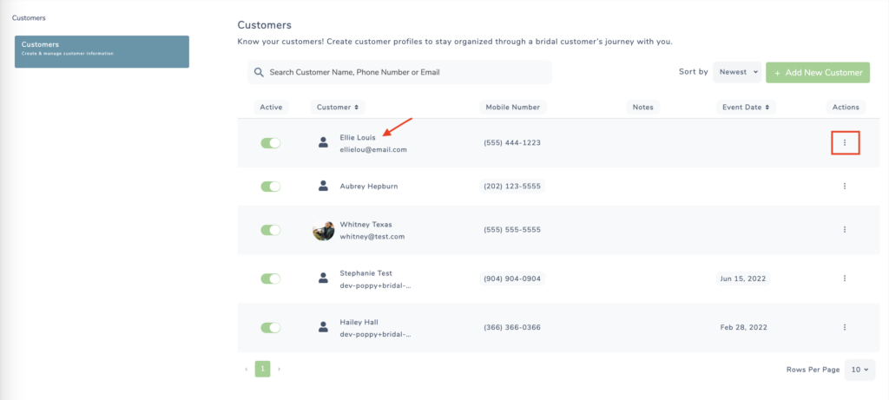The image size is (889, 400).
Task: Open actions menu for Stephanie Test
Action: (x=845, y=279)
